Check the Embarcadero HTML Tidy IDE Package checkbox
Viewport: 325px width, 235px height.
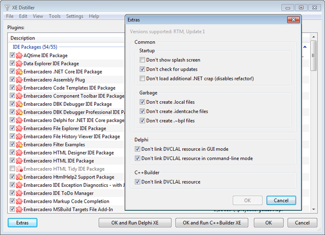[x=12, y=168]
